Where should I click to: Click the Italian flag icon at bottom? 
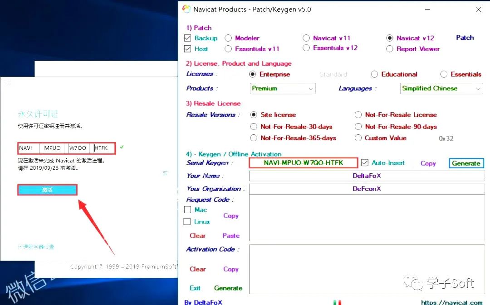point(337,302)
